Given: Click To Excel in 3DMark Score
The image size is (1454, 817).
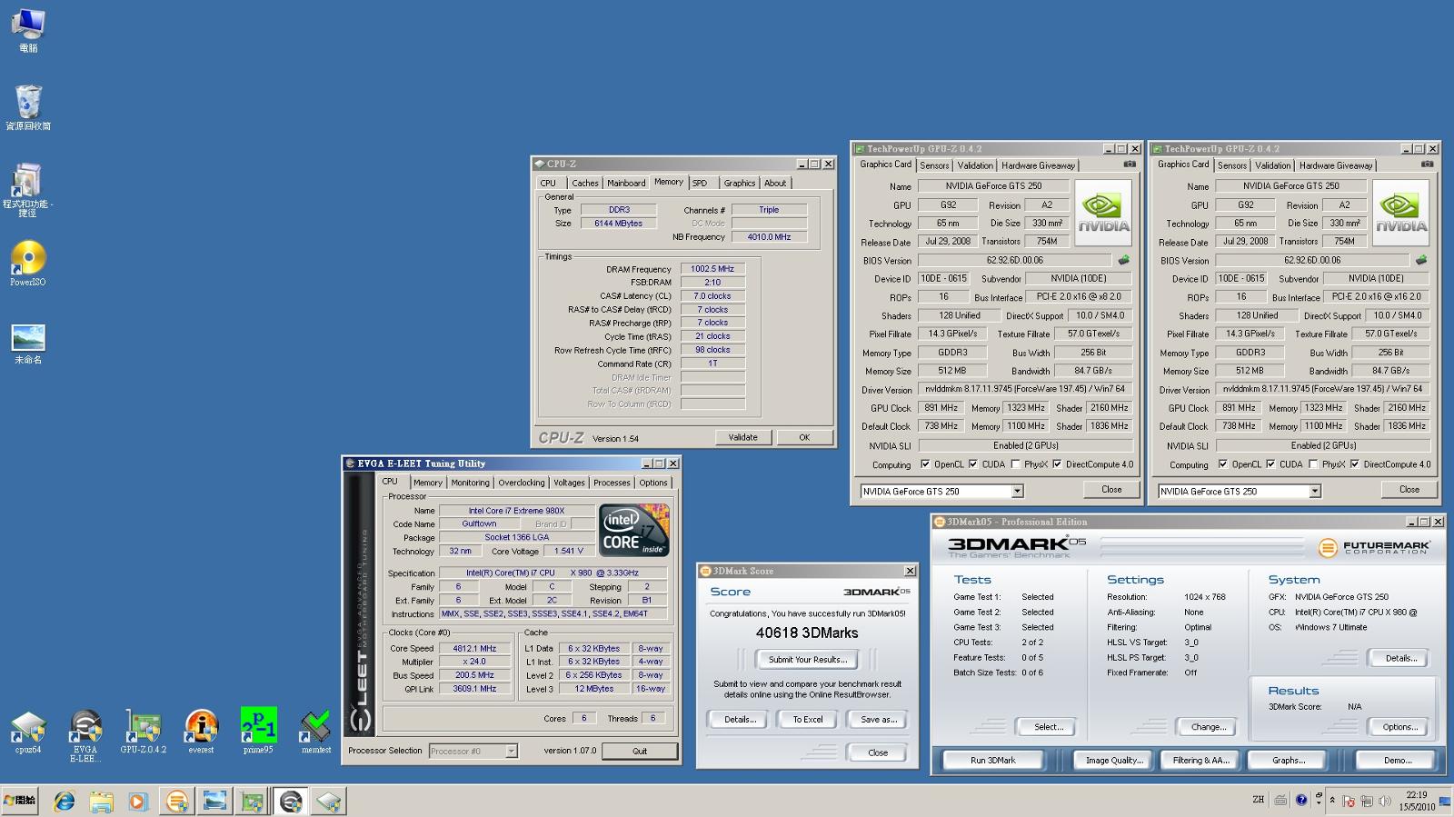Looking at the screenshot, I should pos(808,720).
